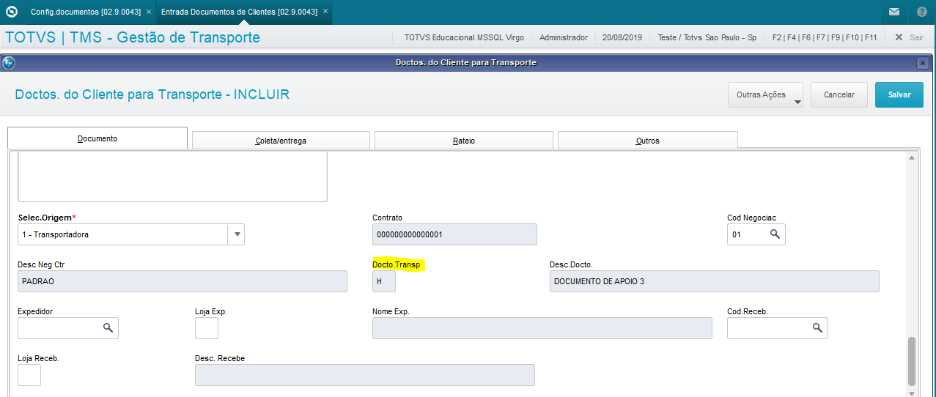Click Teste / Totvs Sao Paulo - Sp text

[707, 37]
